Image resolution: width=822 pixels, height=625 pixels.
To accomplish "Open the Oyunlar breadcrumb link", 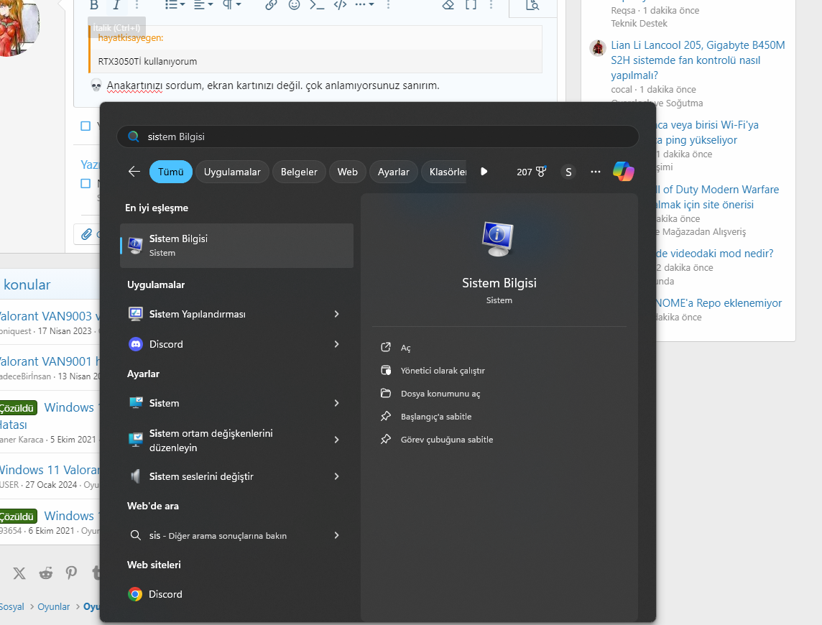I will pos(53,606).
